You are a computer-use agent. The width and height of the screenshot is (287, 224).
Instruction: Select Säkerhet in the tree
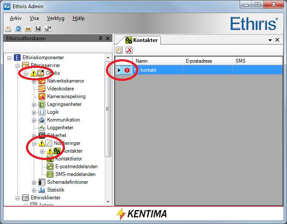click(57, 135)
